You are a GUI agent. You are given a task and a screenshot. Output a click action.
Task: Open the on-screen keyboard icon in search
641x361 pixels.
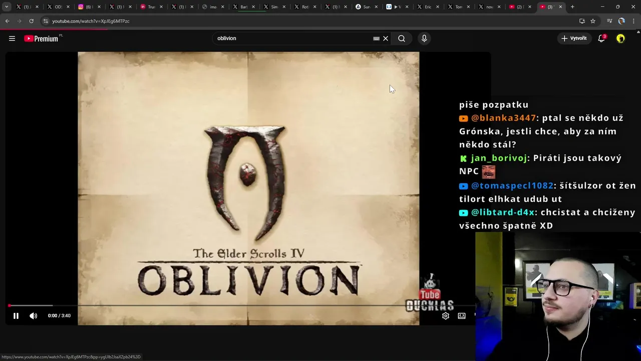[376, 38]
